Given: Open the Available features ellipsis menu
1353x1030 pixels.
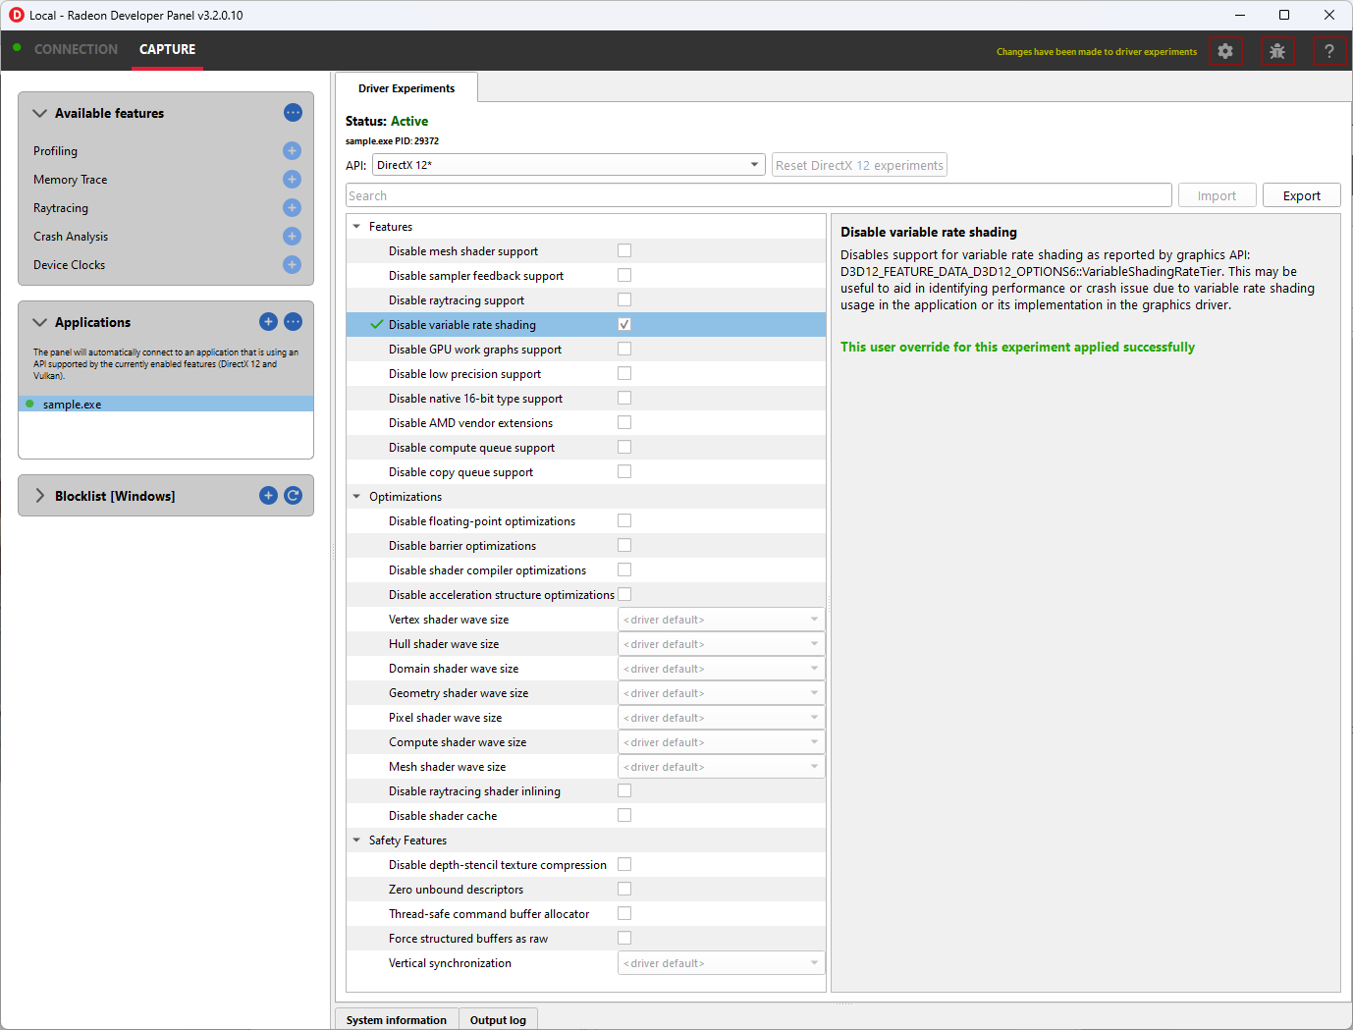Looking at the screenshot, I should (293, 113).
